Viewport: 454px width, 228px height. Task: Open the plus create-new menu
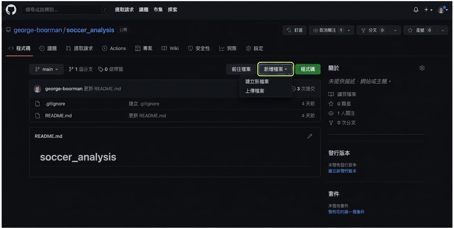pyautogui.click(x=428, y=10)
